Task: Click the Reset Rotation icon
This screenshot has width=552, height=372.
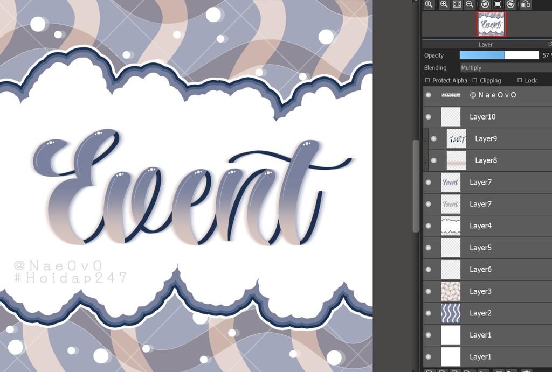Action: coord(497,4)
